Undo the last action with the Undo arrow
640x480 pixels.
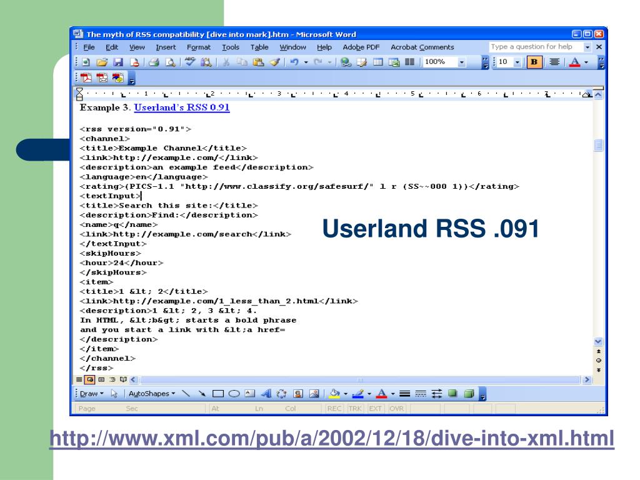pos(294,62)
